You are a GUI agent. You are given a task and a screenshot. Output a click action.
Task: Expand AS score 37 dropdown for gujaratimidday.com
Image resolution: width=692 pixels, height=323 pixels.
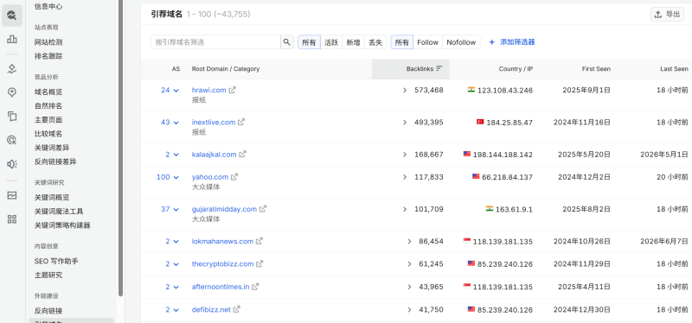(x=170, y=209)
